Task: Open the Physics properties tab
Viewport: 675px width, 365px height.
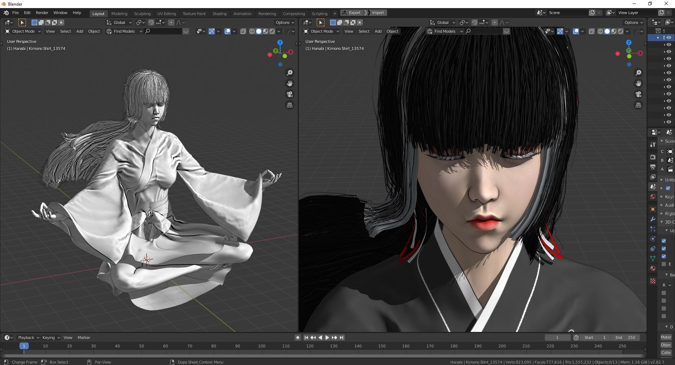Action: [x=653, y=239]
